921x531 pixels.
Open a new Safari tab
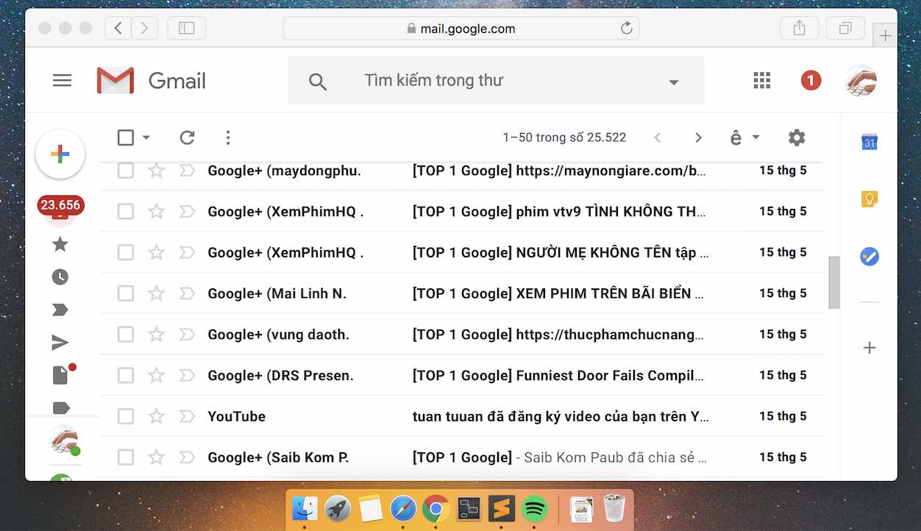tap(885, 35)
